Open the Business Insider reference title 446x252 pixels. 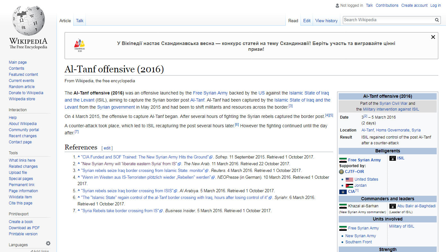point(120,211)
